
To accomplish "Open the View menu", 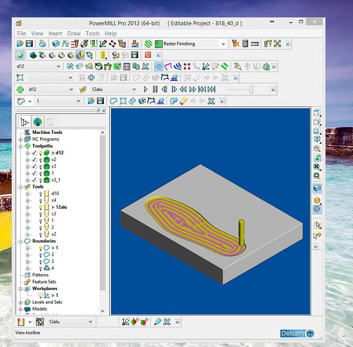I will click(x=37, y=34).
